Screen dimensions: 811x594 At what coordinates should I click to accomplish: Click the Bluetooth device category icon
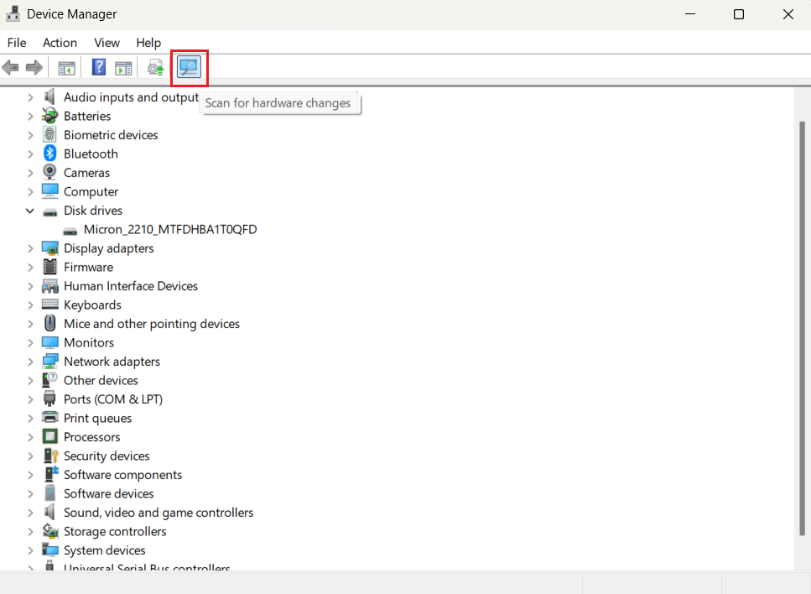click(x=50, y=154)
